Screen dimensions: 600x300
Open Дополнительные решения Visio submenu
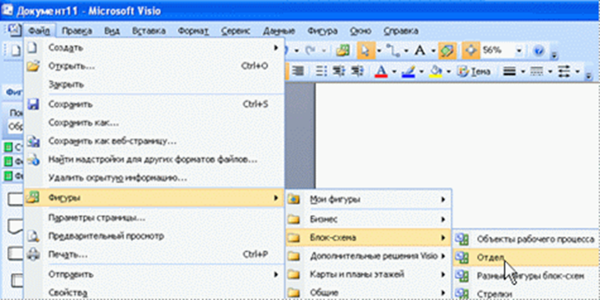(x=368, y=256)
